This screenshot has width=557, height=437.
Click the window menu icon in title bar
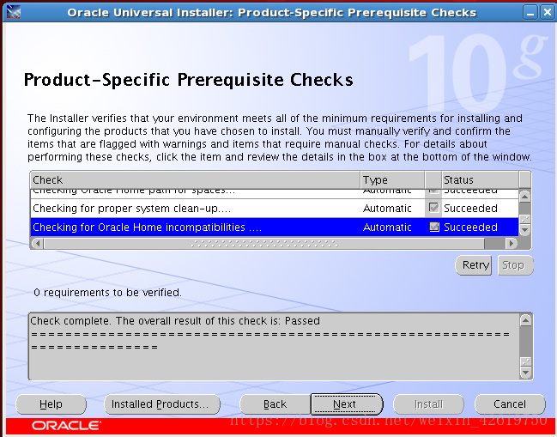coord(14,12)
